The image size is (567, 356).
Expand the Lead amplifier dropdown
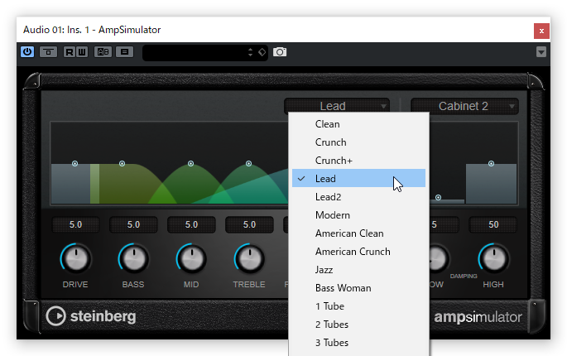337,106
